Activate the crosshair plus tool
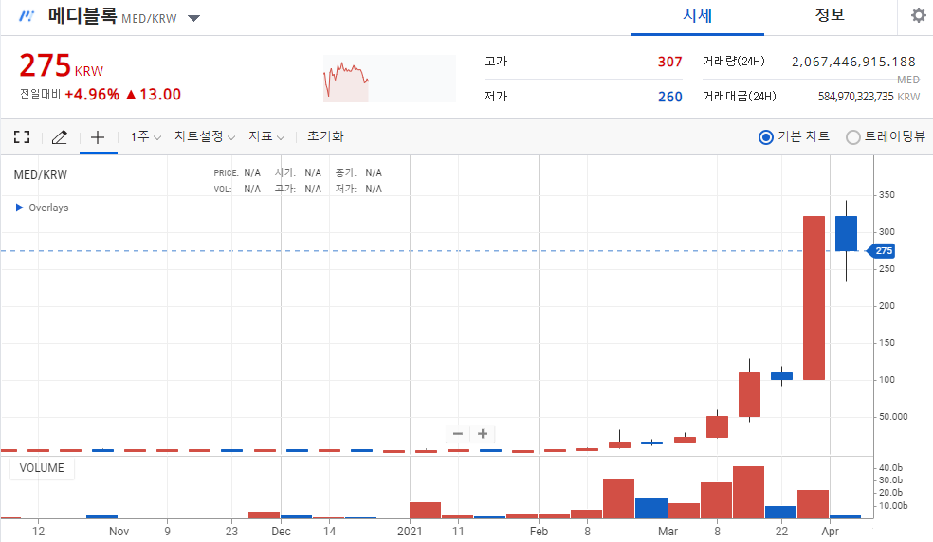 tap(98, 137)
